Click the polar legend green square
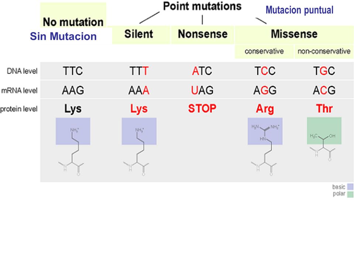This screenshot has height=265, width=354. coord(350,194)
